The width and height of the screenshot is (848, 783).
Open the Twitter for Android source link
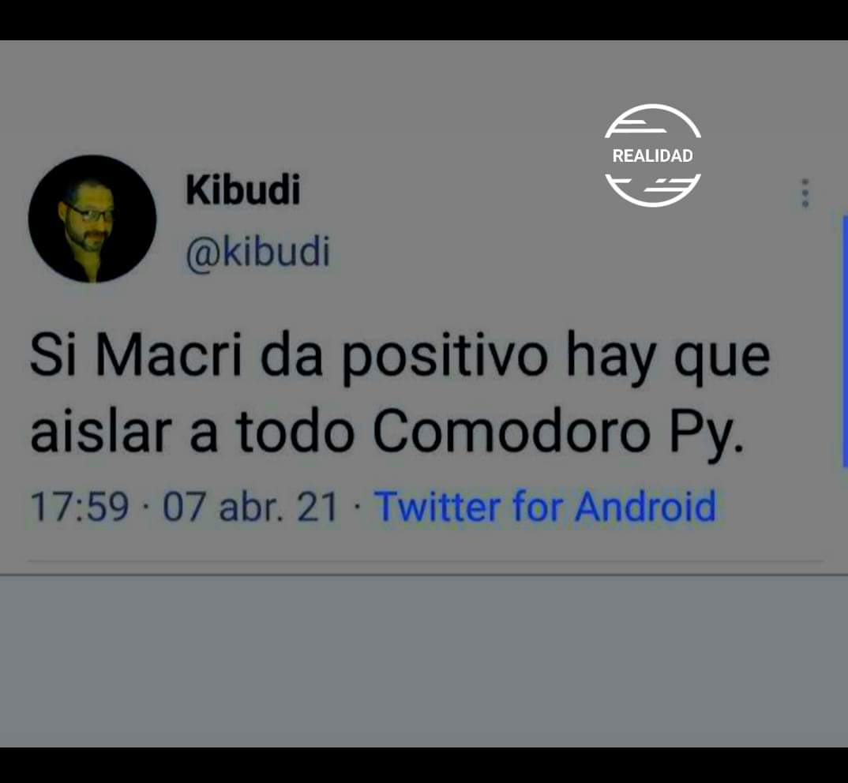pyautogui.click(x=545, y=507)
